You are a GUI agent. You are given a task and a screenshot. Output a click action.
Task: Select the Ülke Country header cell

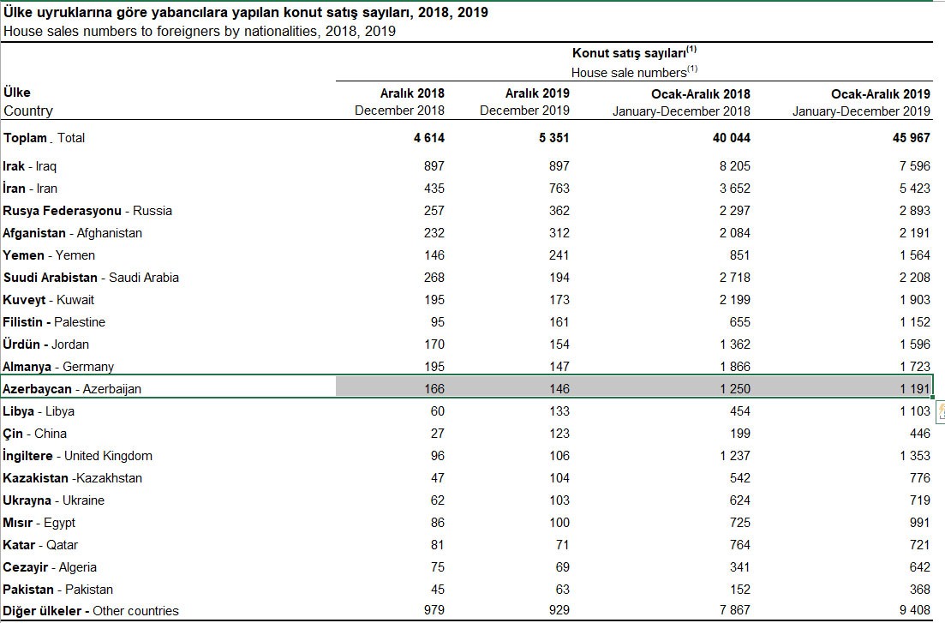pos(28,102)
